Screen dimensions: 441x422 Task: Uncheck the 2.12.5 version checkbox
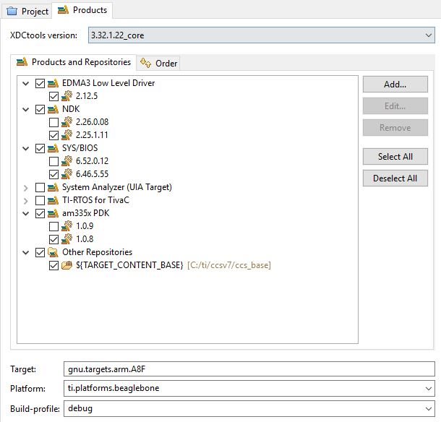53,96
